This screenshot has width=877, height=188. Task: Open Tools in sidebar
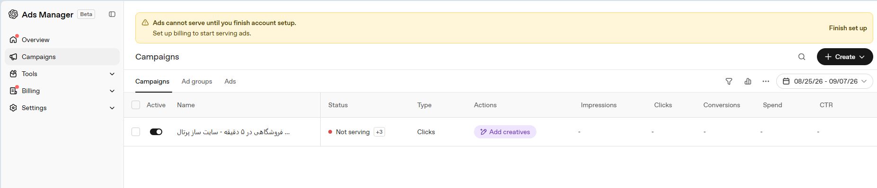[x=62, y=74]
